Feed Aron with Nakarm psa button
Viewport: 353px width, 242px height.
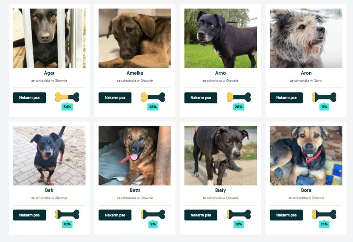(286, 98)
